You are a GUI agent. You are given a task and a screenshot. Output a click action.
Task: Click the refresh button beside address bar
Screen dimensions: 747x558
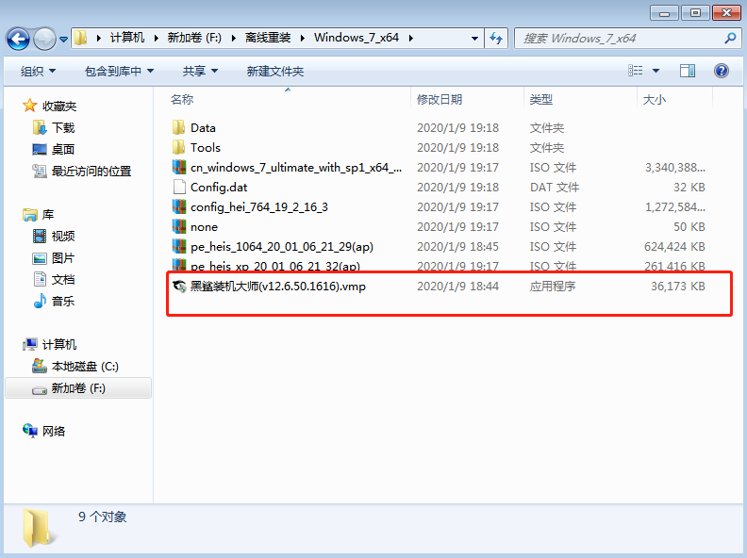pos(497,39)
